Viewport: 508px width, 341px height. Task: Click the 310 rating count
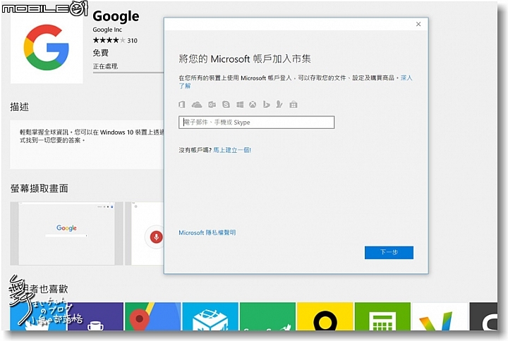132,40
